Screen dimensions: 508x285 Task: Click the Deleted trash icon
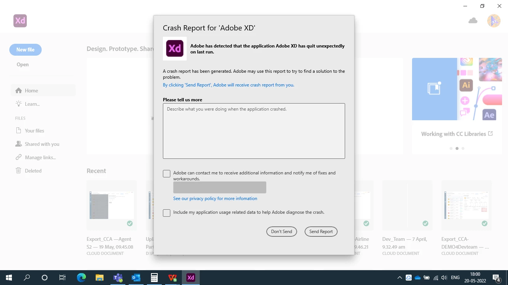(x=19, y=170)
